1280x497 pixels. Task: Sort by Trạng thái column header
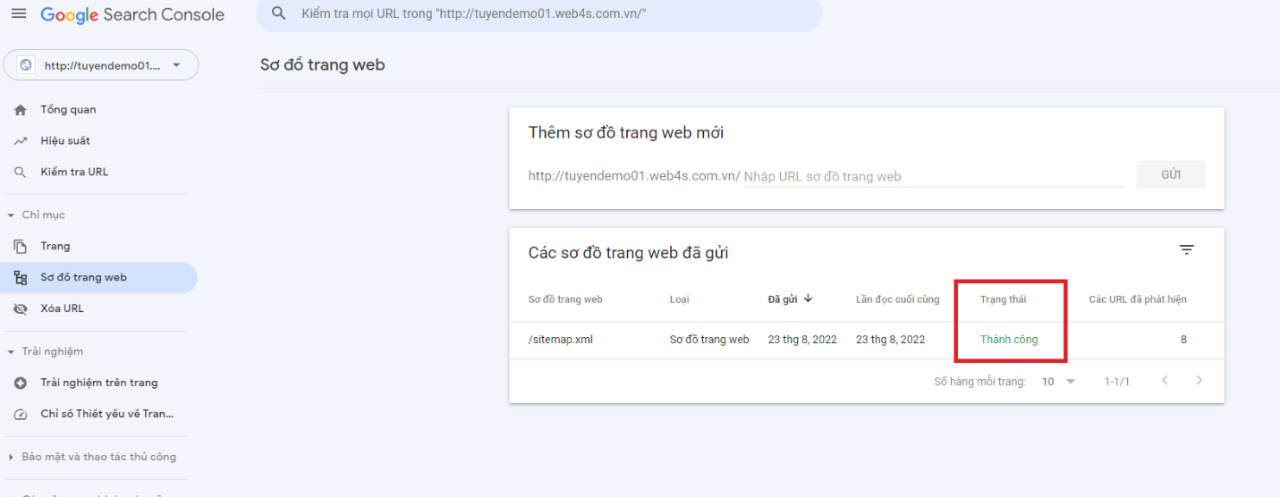1003,299
